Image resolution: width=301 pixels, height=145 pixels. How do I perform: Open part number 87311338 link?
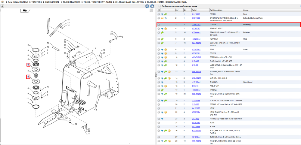(x=196, y=18)
